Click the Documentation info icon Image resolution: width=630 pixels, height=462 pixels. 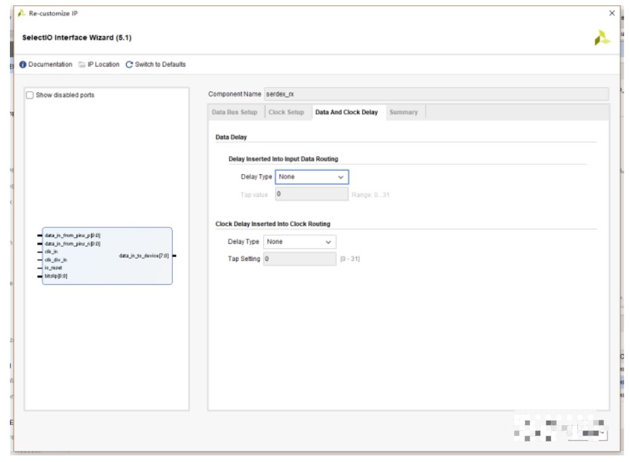click(23, 65)
